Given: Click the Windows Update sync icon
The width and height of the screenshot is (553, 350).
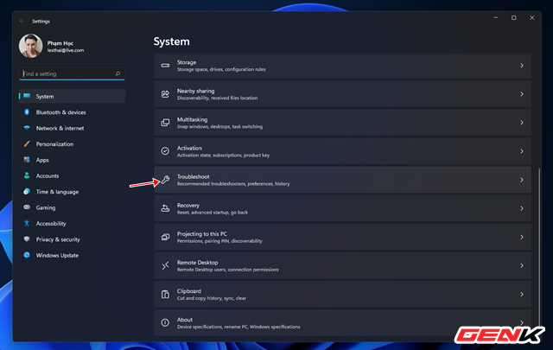Looking at the screenshot, I should [27, 255].
